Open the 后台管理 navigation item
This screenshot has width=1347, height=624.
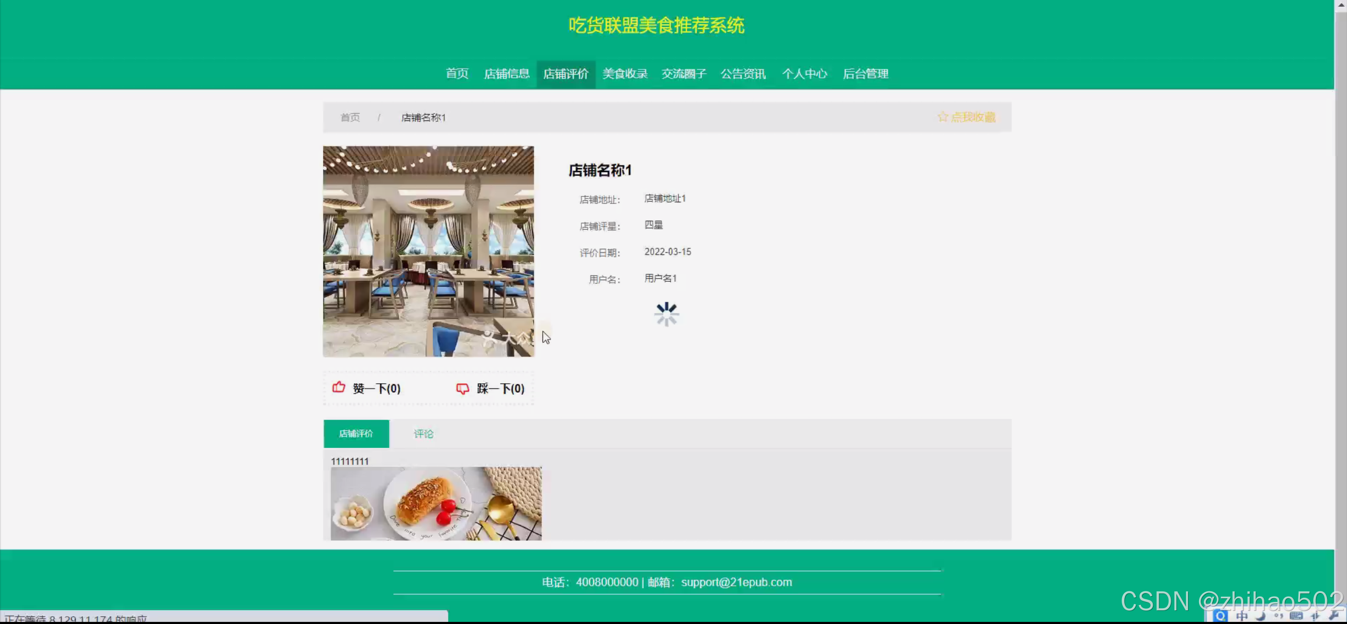click(865, 74)
